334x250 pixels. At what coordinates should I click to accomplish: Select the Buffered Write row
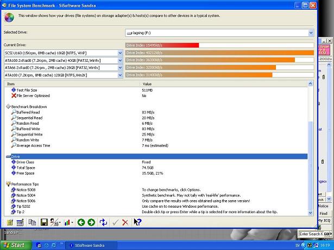tap(156, 129)
